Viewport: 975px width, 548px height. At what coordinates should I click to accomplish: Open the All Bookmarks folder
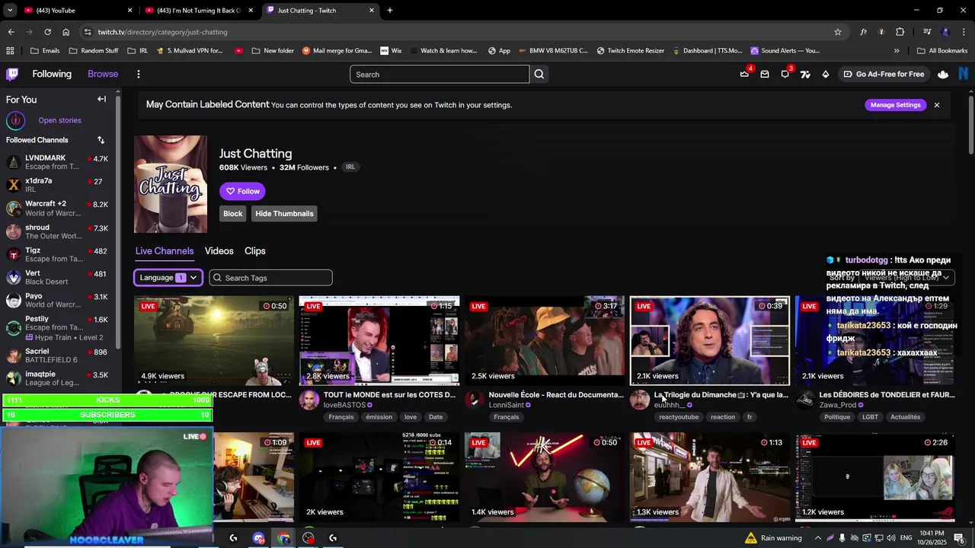click(942, 51)
